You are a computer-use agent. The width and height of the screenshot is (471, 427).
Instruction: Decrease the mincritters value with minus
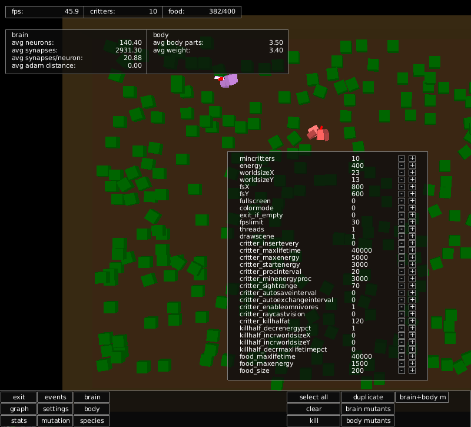[402, 158]
